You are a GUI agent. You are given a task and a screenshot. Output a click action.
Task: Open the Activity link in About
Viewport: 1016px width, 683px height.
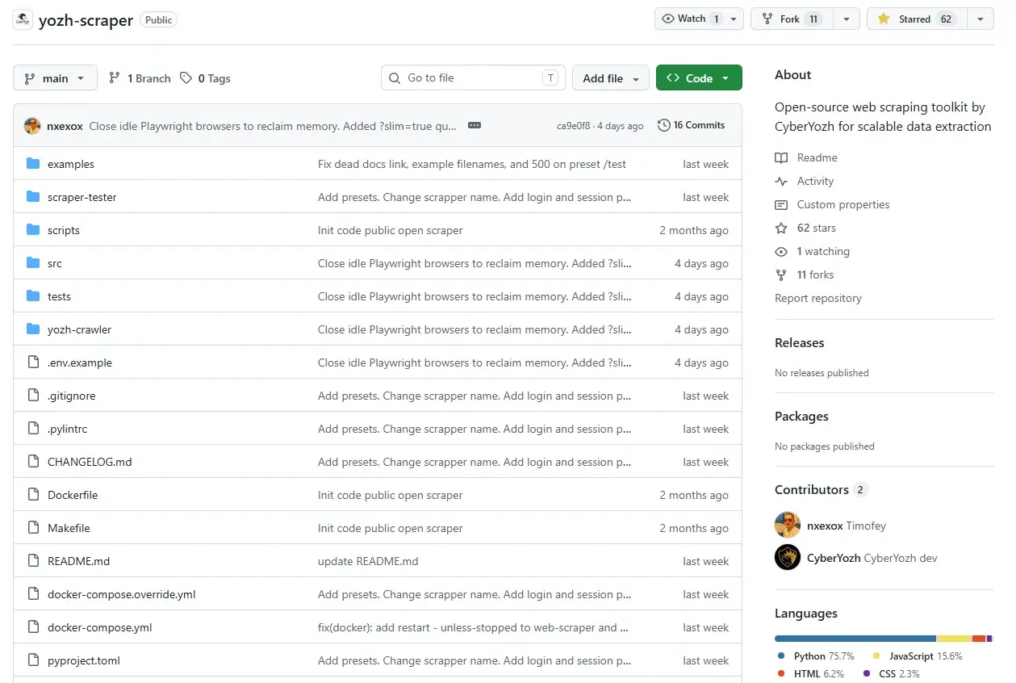coord(815,182)
